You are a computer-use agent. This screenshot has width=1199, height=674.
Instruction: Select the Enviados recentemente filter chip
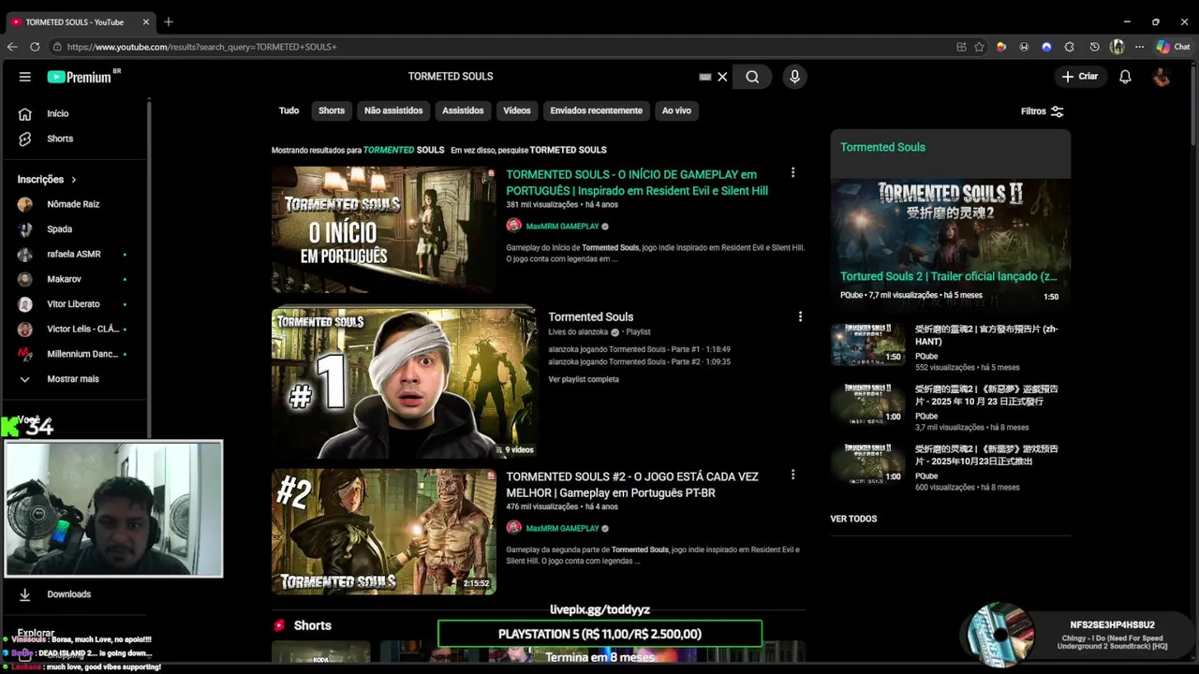(597, 110)
